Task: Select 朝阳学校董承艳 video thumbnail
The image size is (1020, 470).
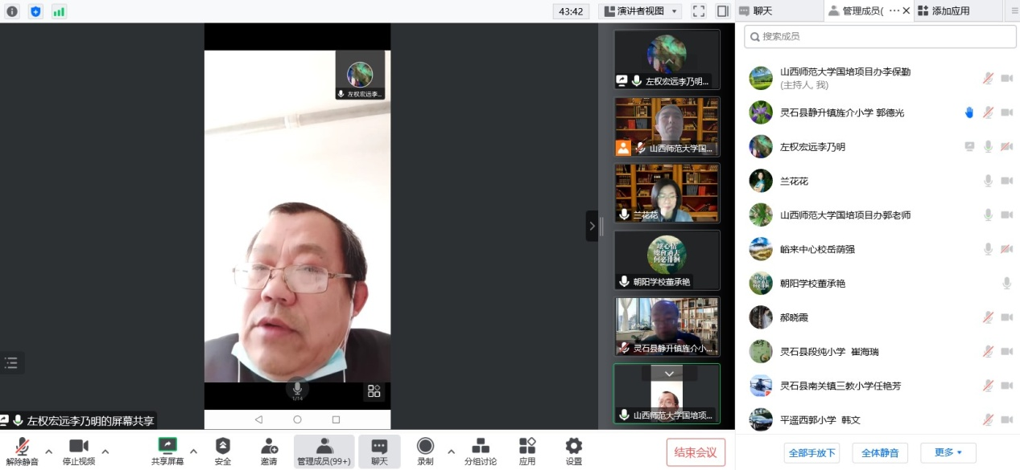Action: tap(667, 260)
